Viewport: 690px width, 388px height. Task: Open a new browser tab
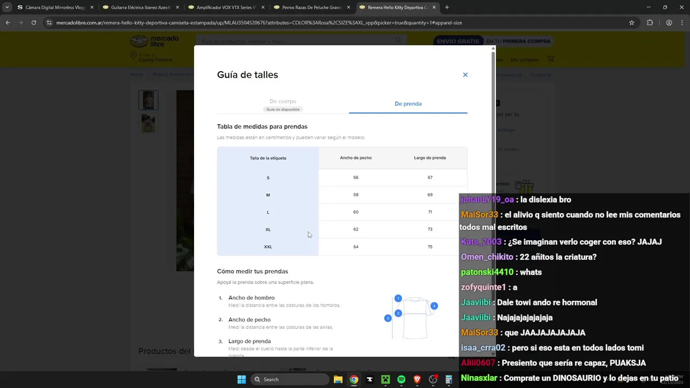tap(447, 8)
